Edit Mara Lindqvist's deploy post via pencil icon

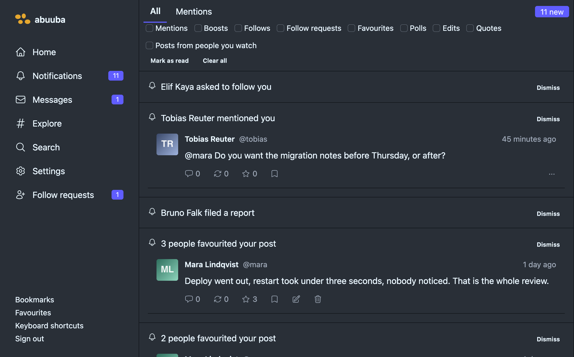(296, 299)
